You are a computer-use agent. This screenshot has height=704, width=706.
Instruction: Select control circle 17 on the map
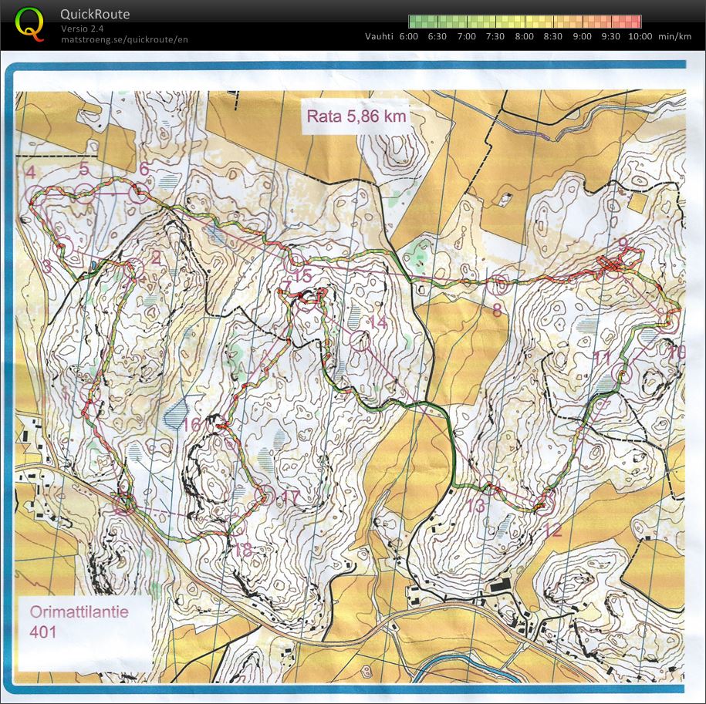265,493
